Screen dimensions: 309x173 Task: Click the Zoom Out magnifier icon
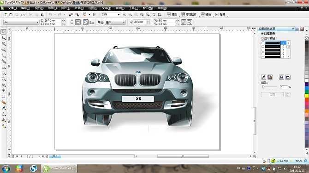coord(130,15)
